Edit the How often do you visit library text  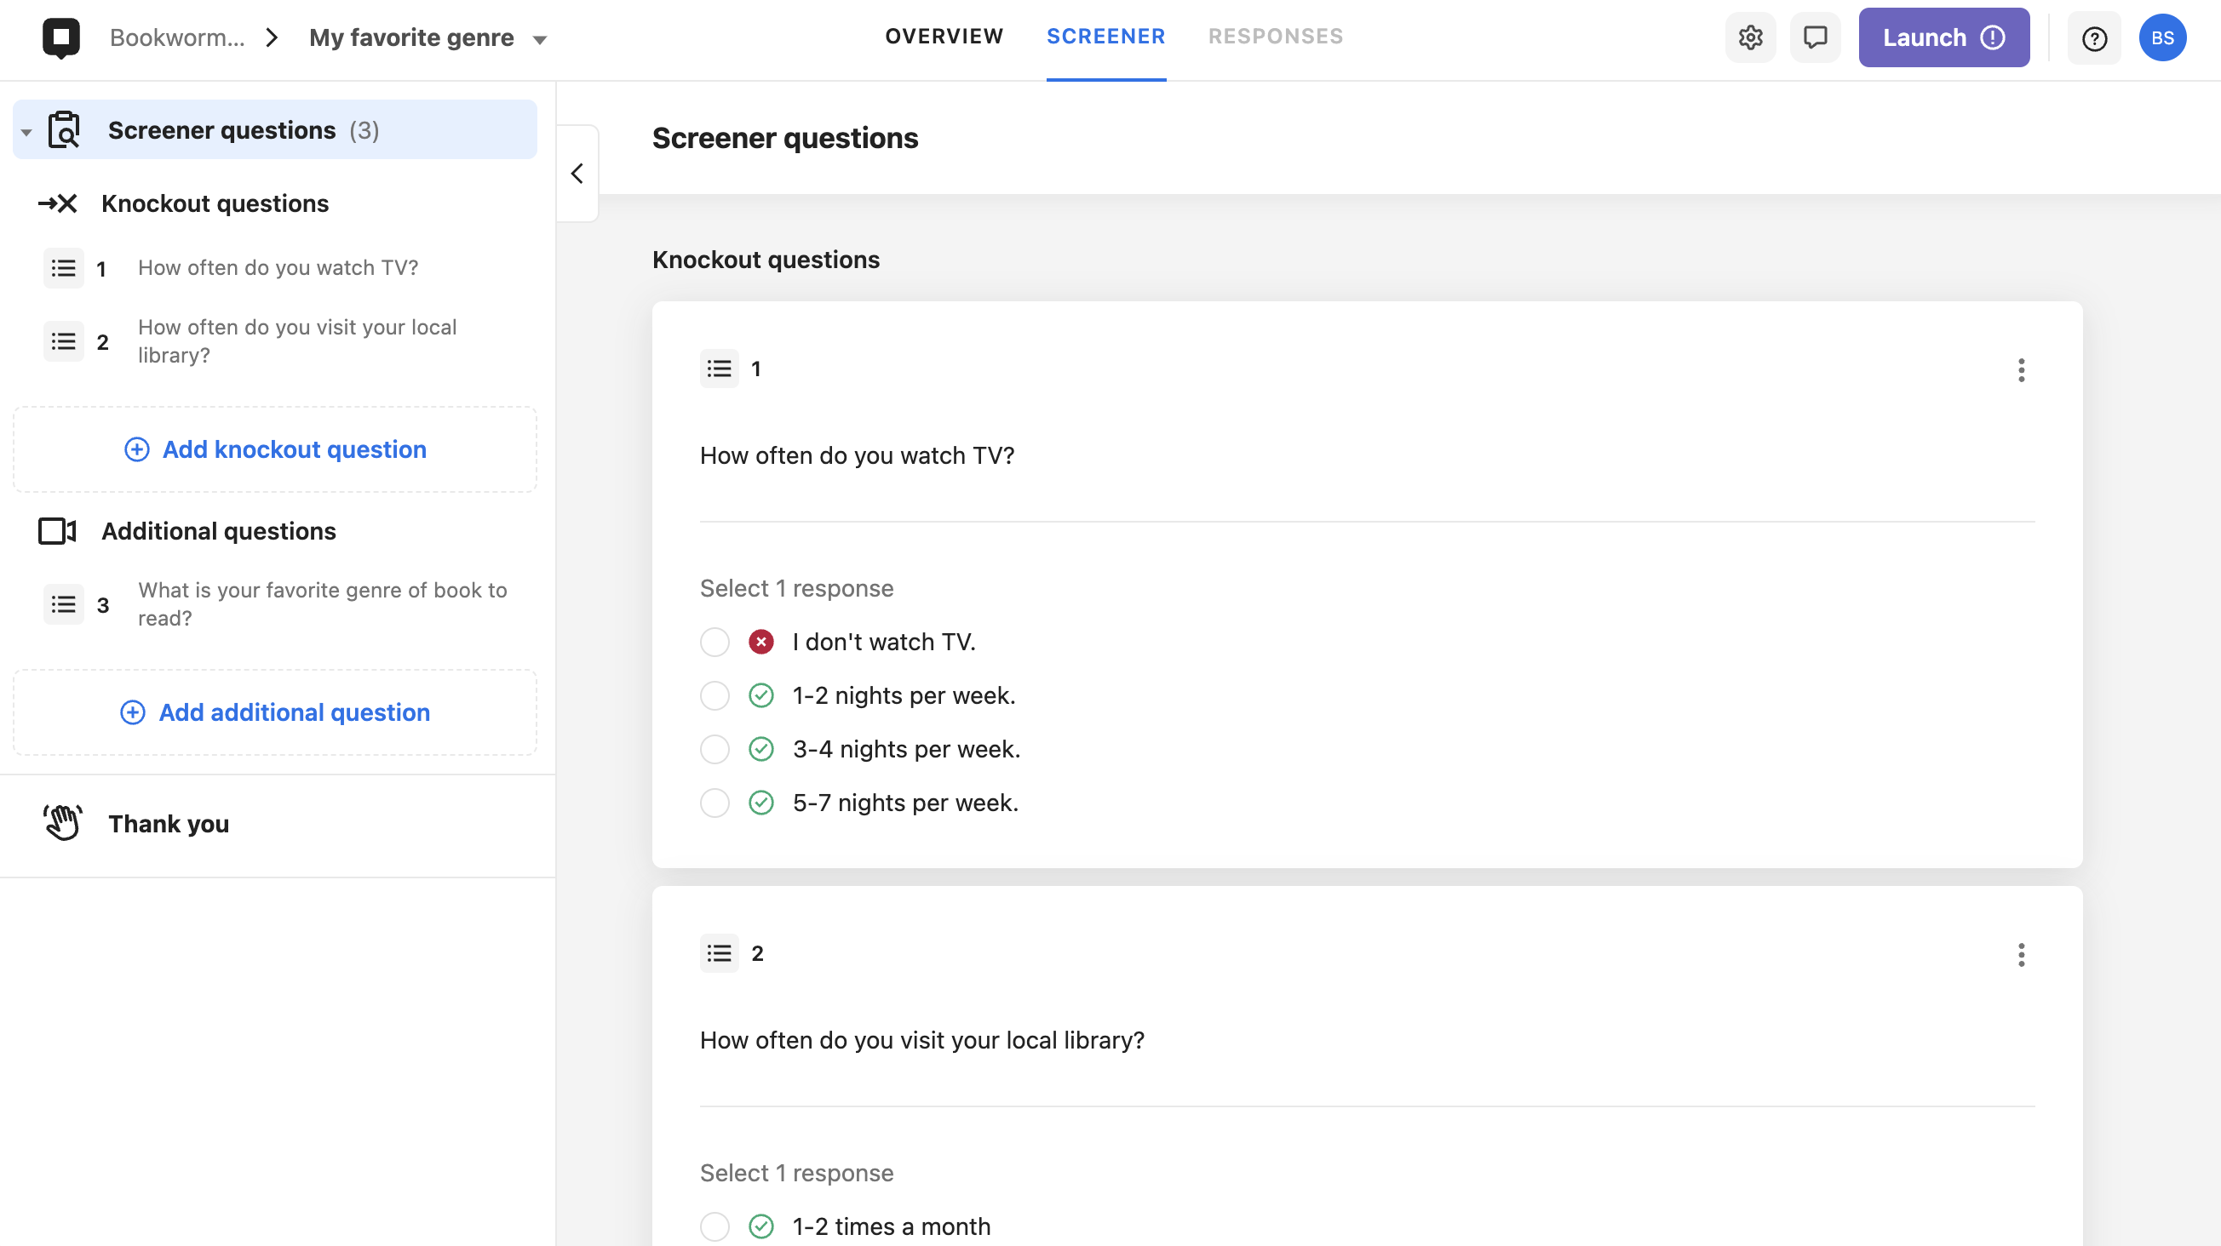pos(921,1040)
